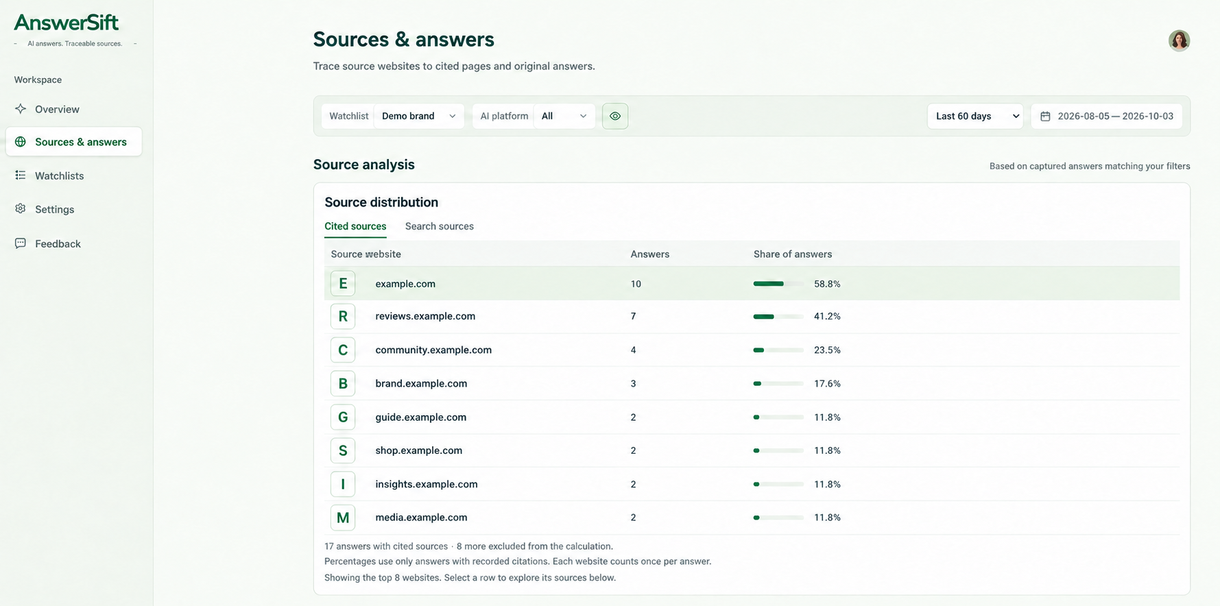Click the Share of answers column header

(x=793, y=254)
